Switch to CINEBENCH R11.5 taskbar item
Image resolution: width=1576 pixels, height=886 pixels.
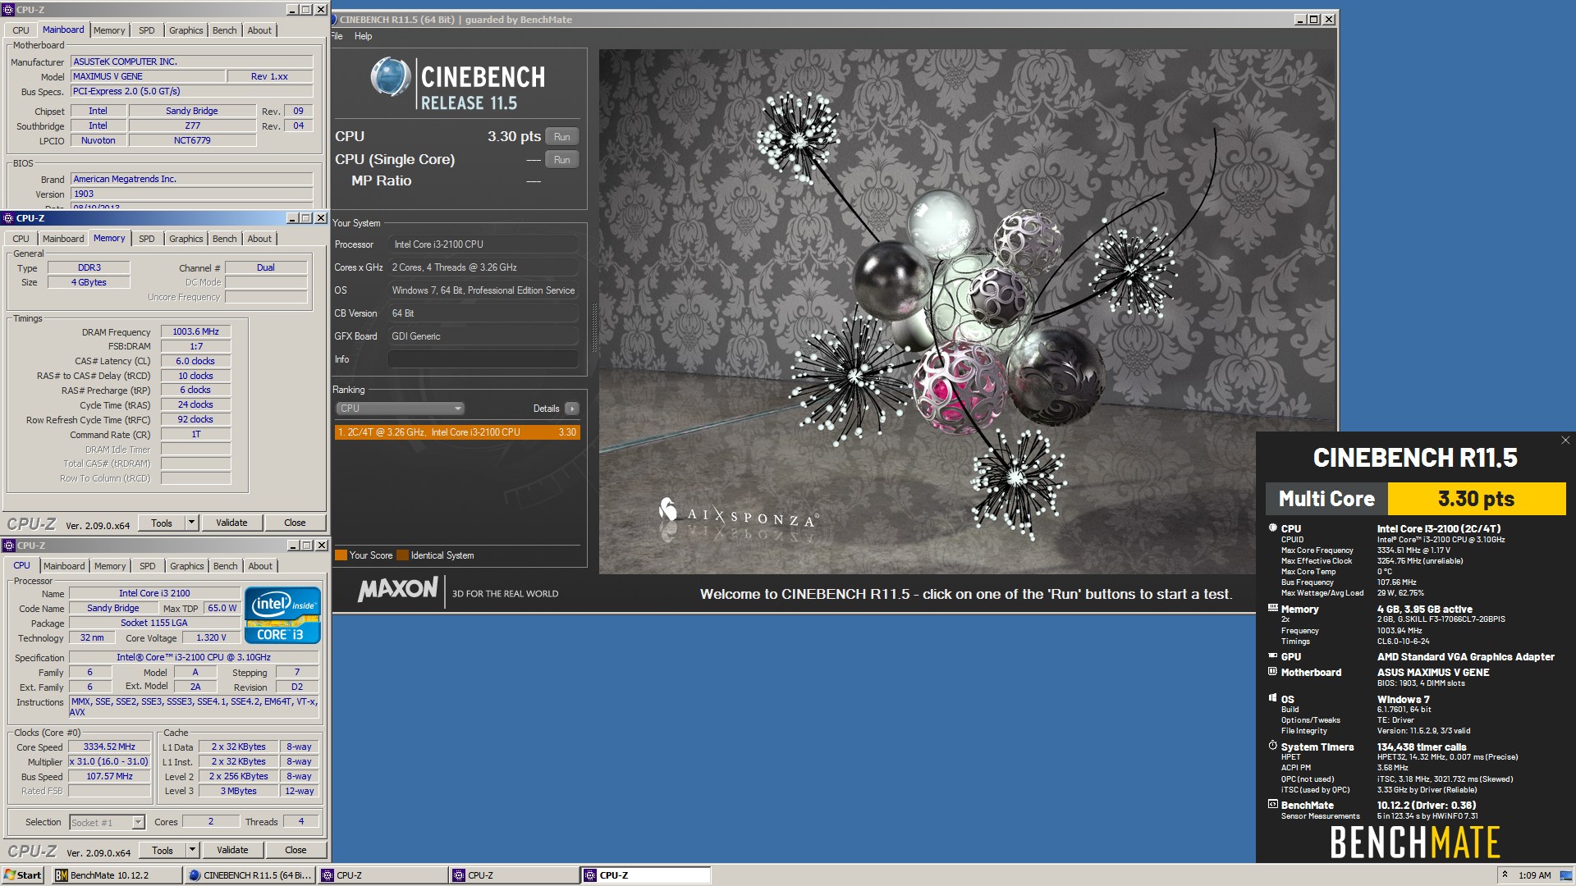250,875
